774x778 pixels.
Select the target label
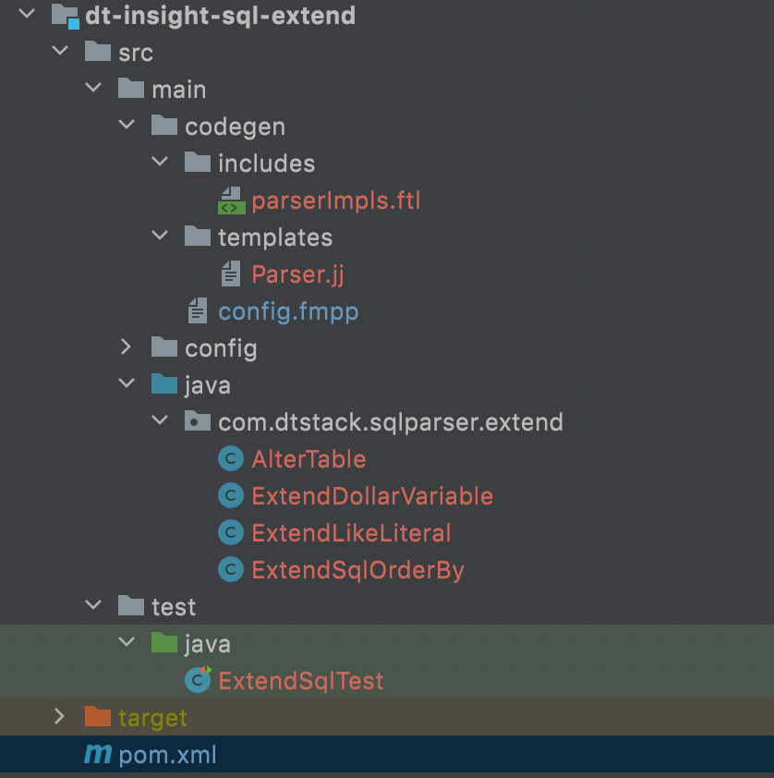(152, 719)
